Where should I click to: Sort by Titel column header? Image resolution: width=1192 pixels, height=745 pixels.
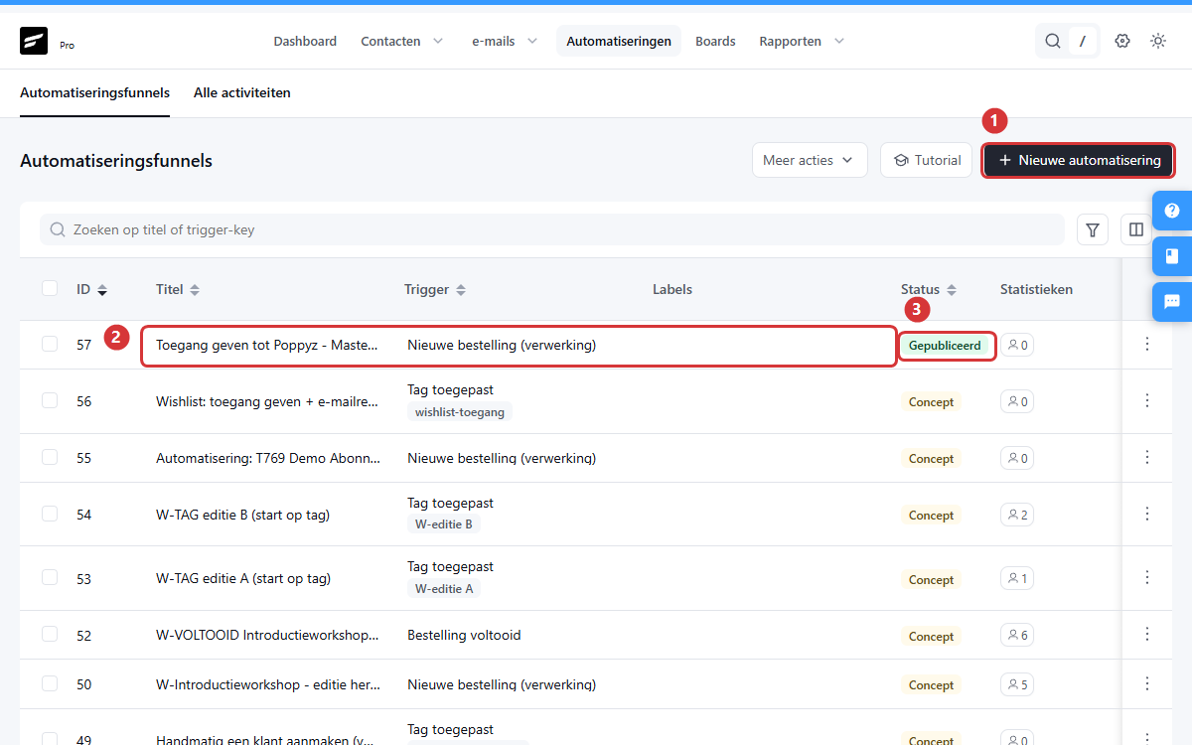178,289
